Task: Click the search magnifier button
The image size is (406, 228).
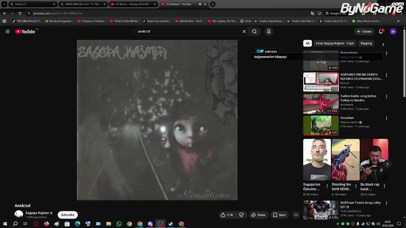Action: tap(254, 31)
